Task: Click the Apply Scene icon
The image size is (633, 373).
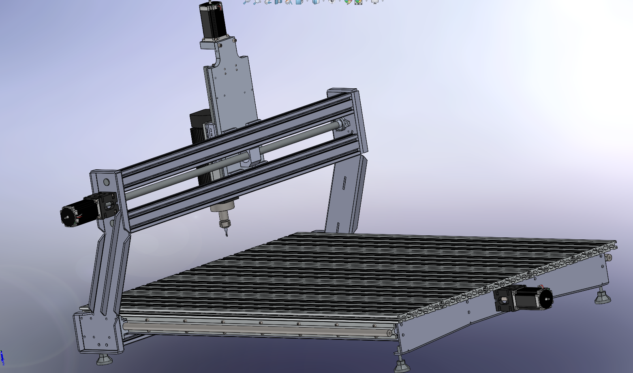Action: pyautogui.click(x=359, y=2)
